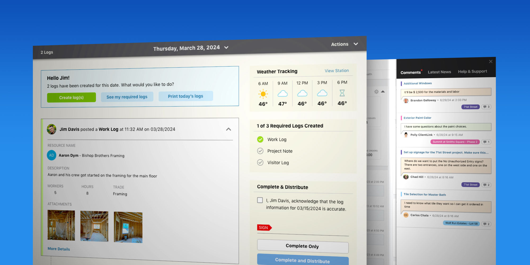Click the red SIGN flag icon
Viewport: 530px width, 265px height.
(x=264, y=227)
